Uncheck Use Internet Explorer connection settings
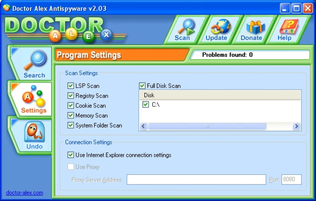The image size is (316, 201). click(71, 155)
